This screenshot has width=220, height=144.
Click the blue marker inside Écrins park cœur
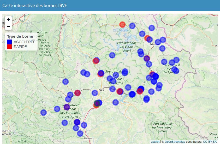point(112,55)
